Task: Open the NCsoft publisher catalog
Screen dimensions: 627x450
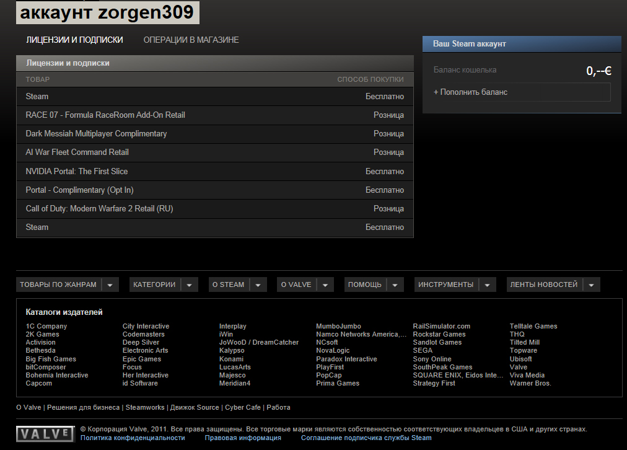Action: [327, 342]
